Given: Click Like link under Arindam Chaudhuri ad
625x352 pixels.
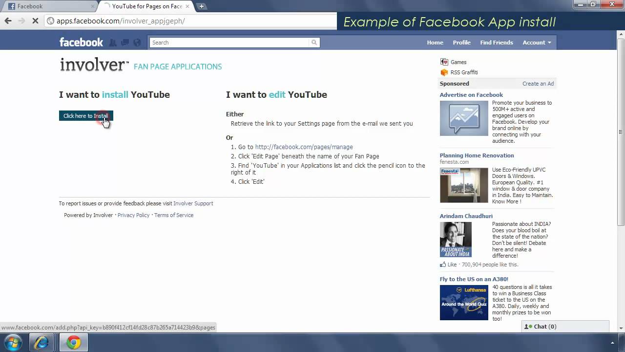Looking at the screenshot, I should (452, 264).
